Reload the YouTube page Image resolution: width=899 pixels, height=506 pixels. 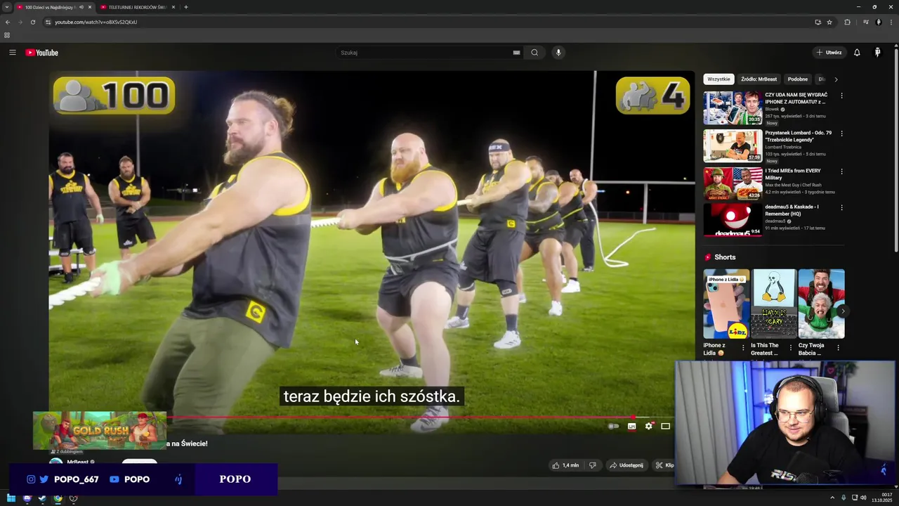tap(32, 22)
